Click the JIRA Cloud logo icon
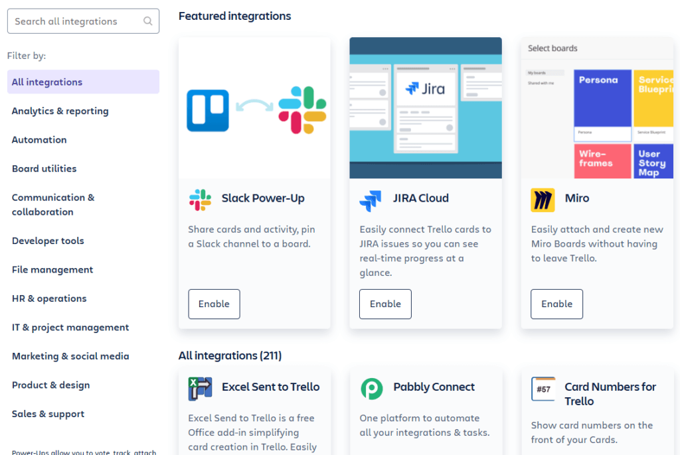Image resolution: width=680 pixels, height=455 pixels. coord(371,200)
